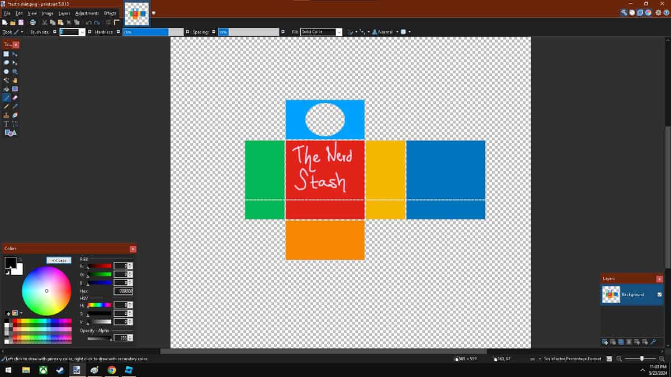Select the Paint Bucket tool

coord(5,89)
